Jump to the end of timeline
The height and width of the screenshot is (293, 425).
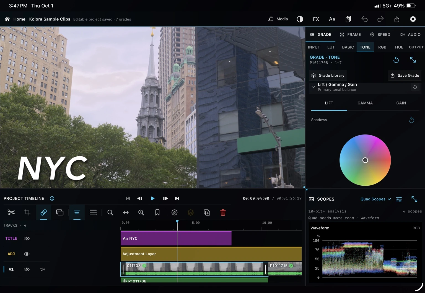pos(177,198)
